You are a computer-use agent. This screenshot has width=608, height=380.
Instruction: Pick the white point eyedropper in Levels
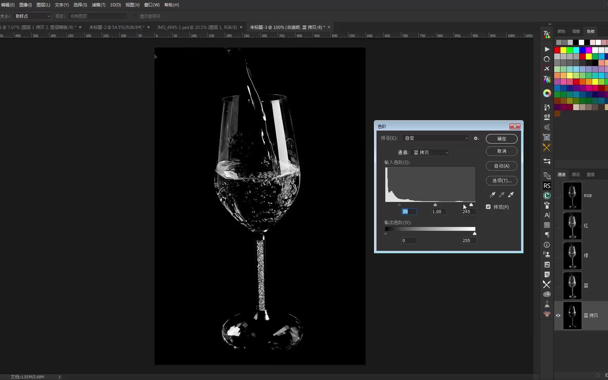(511, 195)
